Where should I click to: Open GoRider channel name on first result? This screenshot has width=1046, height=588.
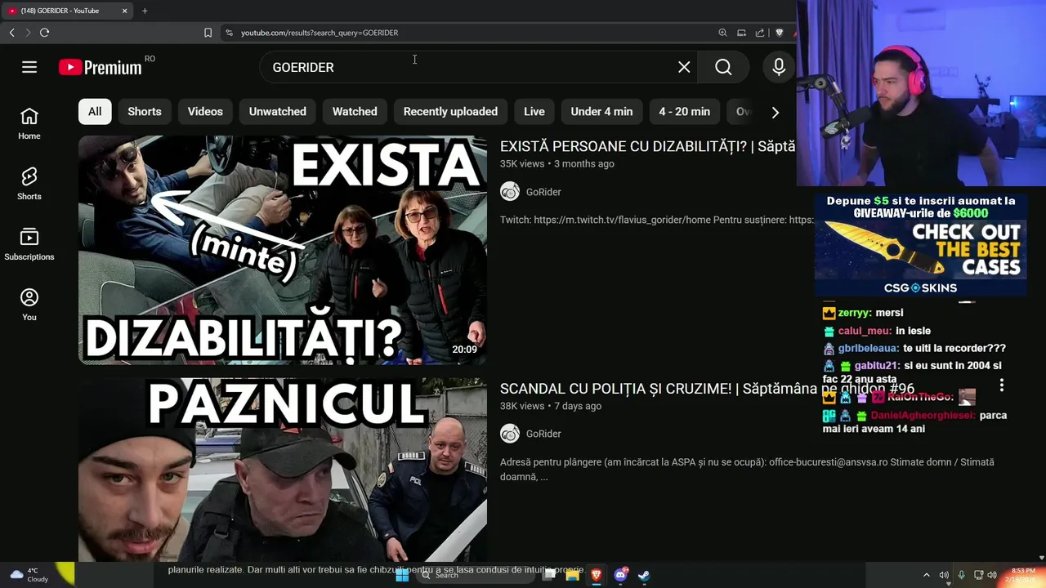(543, 192)
